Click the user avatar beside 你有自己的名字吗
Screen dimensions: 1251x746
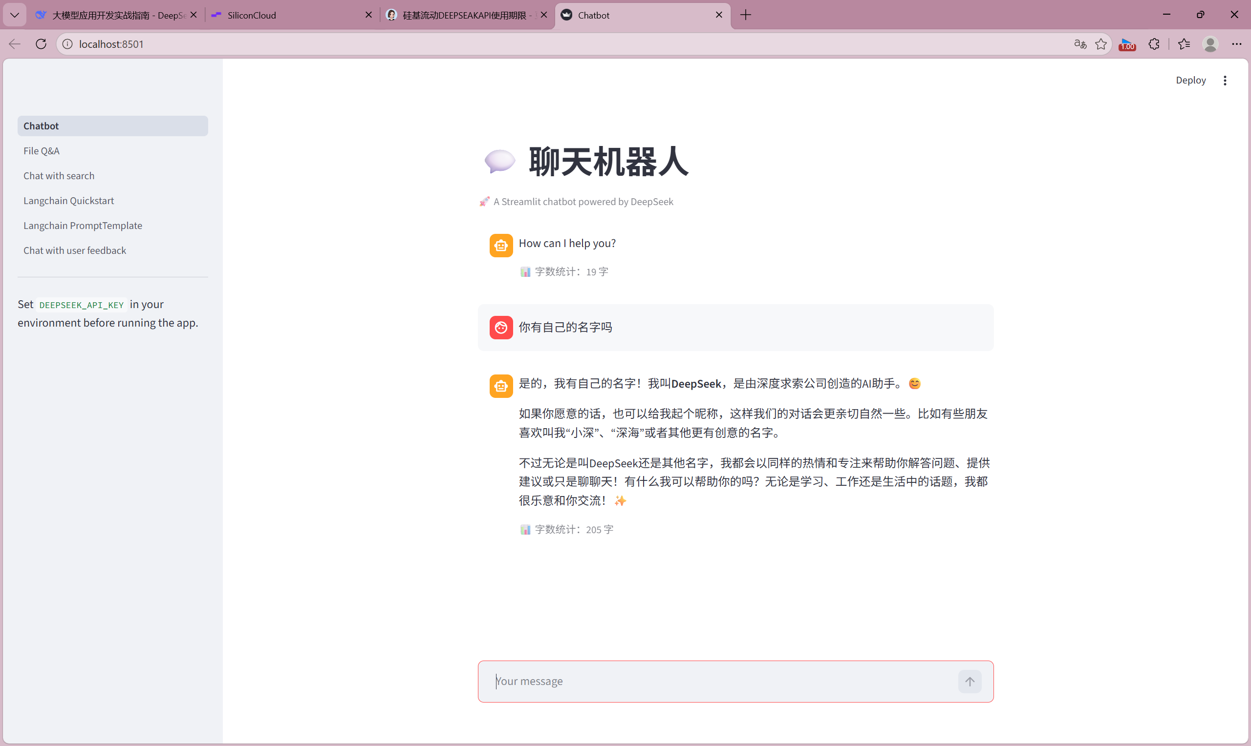[x=501, y=328]
